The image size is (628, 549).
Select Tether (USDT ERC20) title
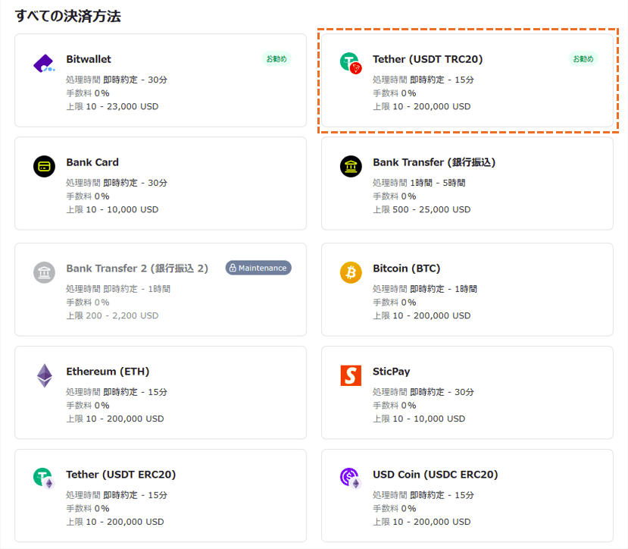(x=121, y=475)
